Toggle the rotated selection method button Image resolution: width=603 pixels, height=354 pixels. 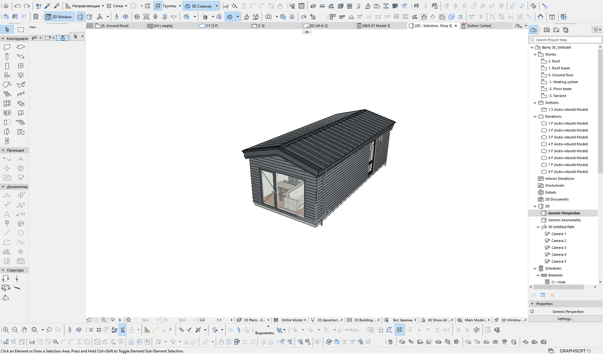pos(62,38)
